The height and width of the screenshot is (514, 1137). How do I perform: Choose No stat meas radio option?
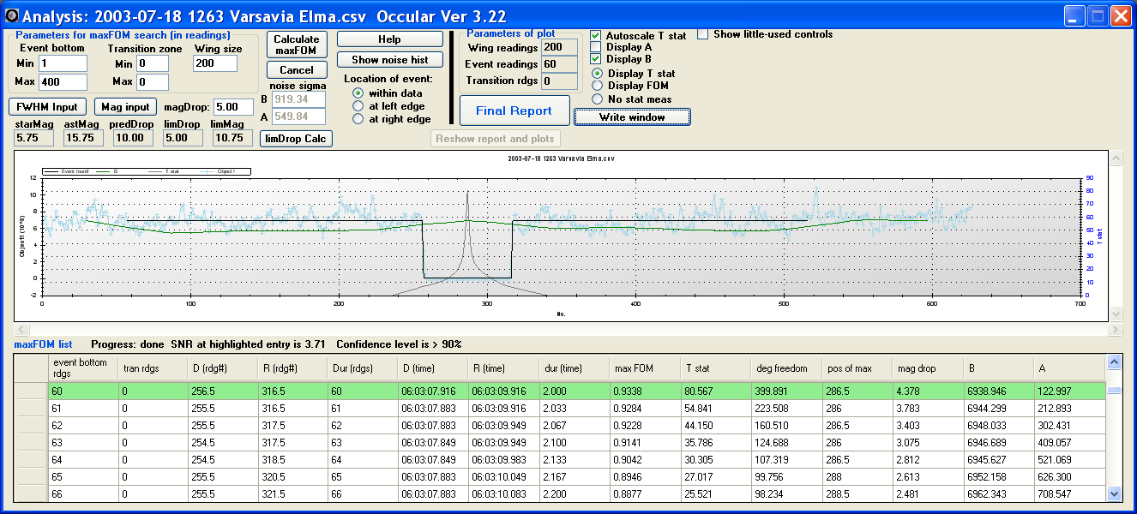pyautogui.click(x=598, y=99)
